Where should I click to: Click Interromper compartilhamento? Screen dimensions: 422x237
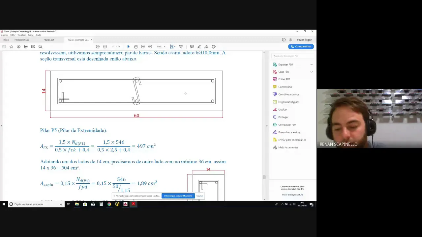(x=178, y=196)
